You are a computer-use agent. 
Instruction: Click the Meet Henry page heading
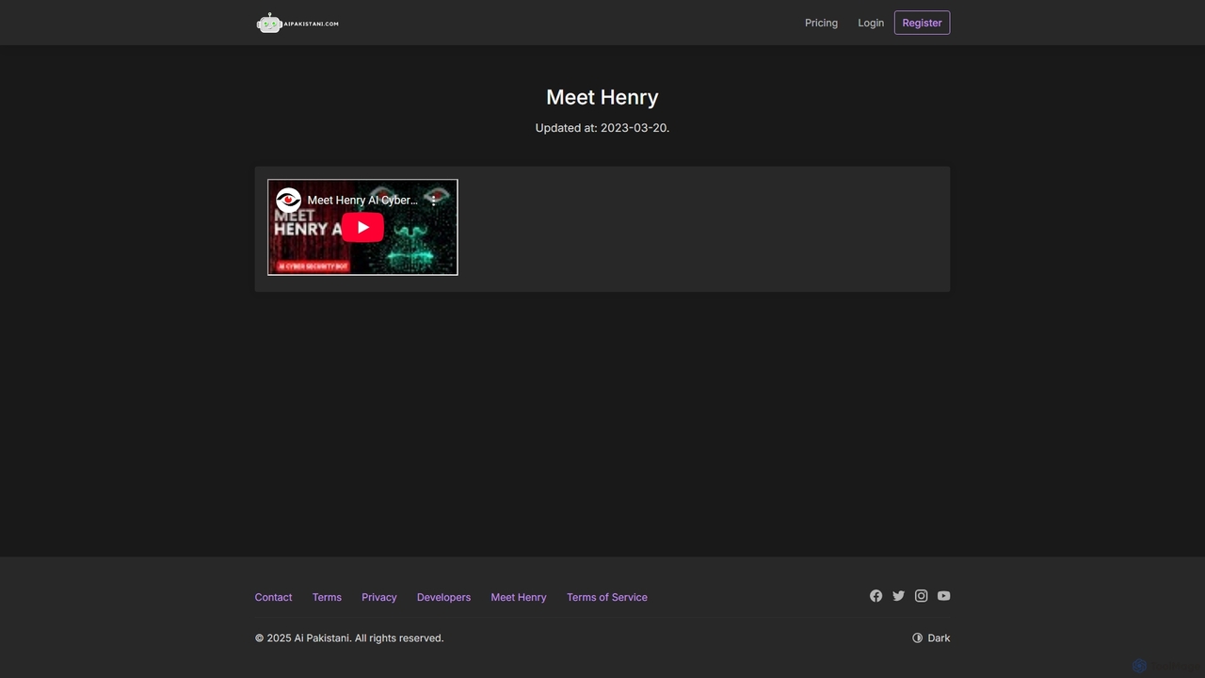[x=602, y=97]
